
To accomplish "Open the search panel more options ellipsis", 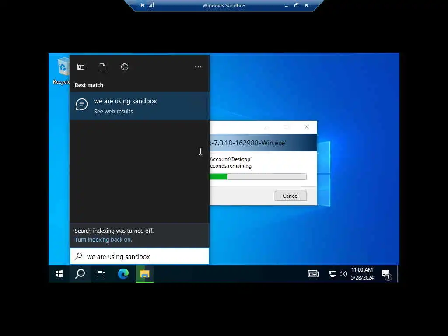I will point(198,67).
